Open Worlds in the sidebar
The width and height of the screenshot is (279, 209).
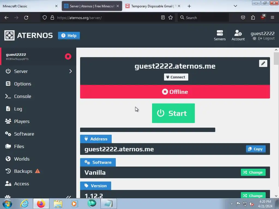coord(38,159)
